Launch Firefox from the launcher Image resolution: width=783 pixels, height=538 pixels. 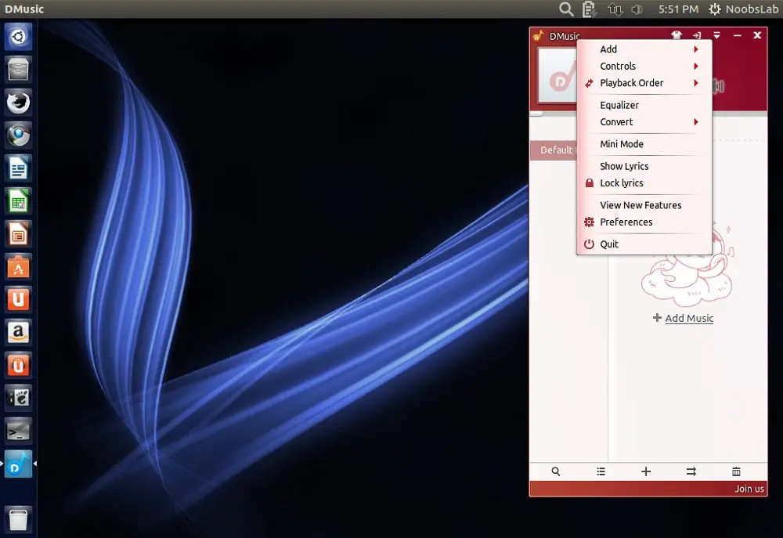pyautogui.click(x=19, y=103)
